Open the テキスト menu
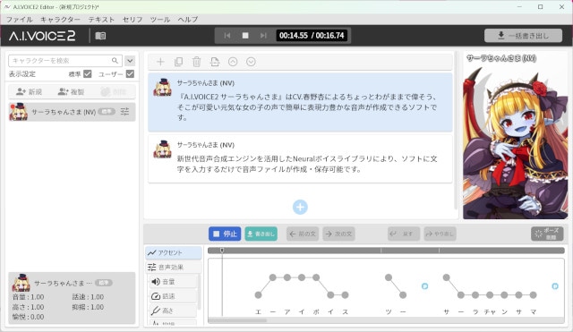The image size is (573, 332). (x=101, y=20)
